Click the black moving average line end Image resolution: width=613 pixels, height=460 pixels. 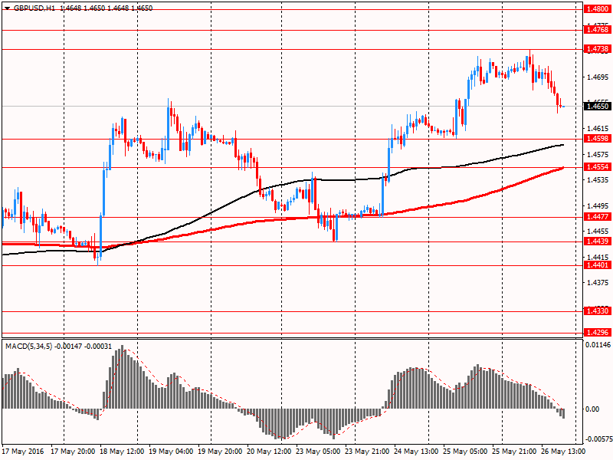pyautogui.click(x=562, y=145)
